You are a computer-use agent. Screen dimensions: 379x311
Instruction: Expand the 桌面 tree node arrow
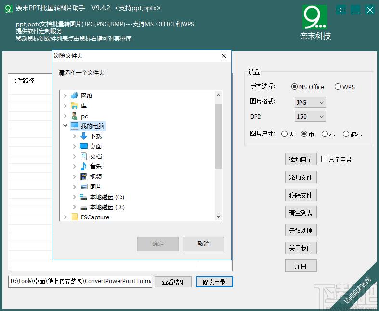tap(75, 146)
